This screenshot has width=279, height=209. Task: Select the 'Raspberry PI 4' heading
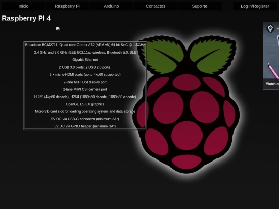coord(26,18)
